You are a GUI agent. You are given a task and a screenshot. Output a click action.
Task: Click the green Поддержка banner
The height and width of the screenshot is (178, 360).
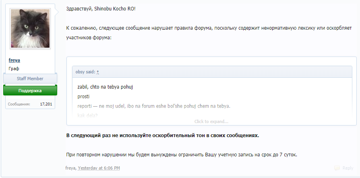pos(30,91)
